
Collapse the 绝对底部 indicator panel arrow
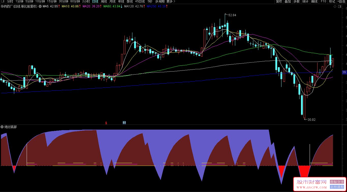pyautogui.click(x=2, y=127)
